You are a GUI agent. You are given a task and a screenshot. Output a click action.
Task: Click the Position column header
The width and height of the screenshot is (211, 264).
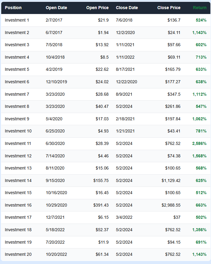(13, 8)
